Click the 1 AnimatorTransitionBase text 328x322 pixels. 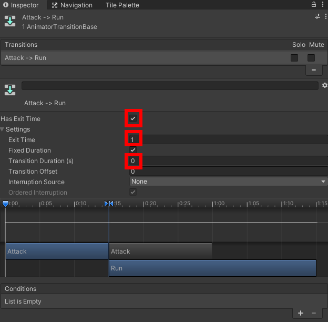click(59, 27)
